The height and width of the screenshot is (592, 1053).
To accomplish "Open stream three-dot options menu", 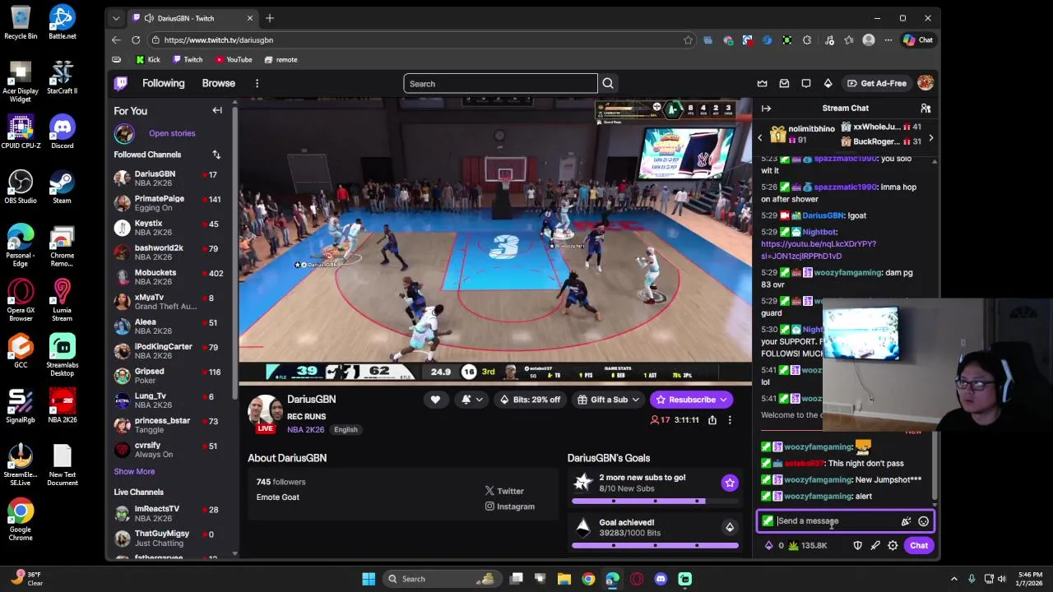I will click(x=730, y=420).
